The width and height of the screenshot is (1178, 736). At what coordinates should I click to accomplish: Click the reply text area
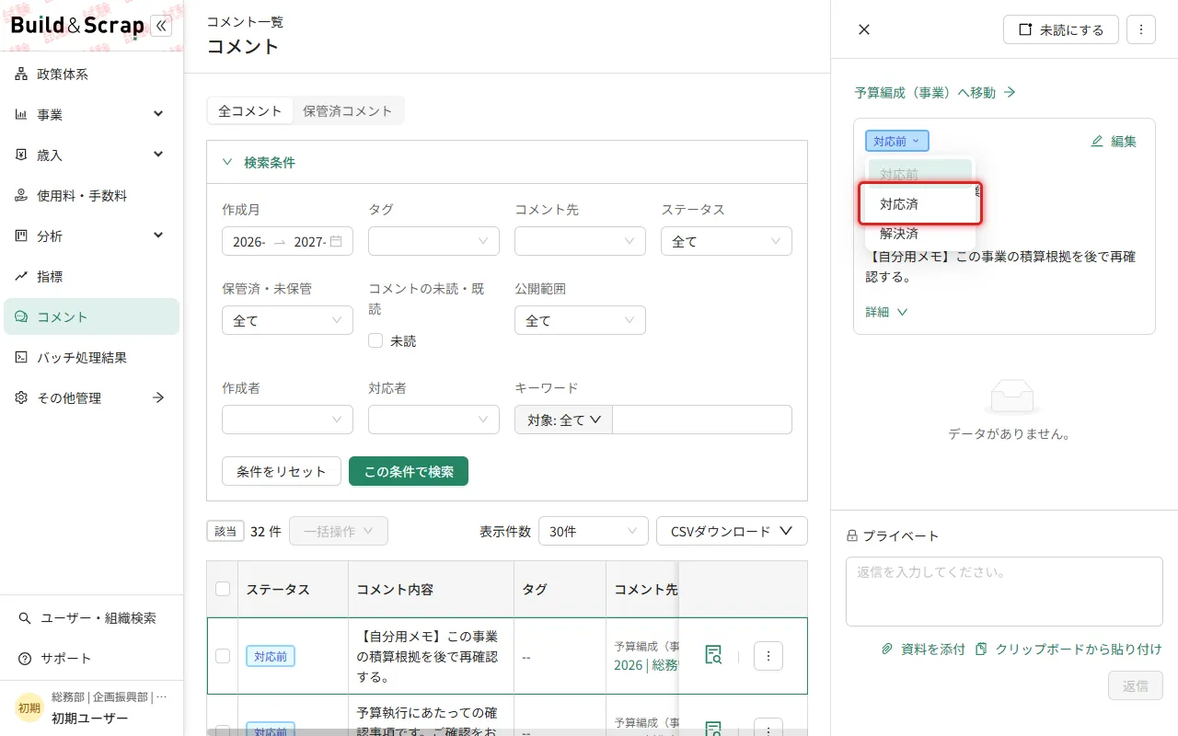[x=1004, y=591]
